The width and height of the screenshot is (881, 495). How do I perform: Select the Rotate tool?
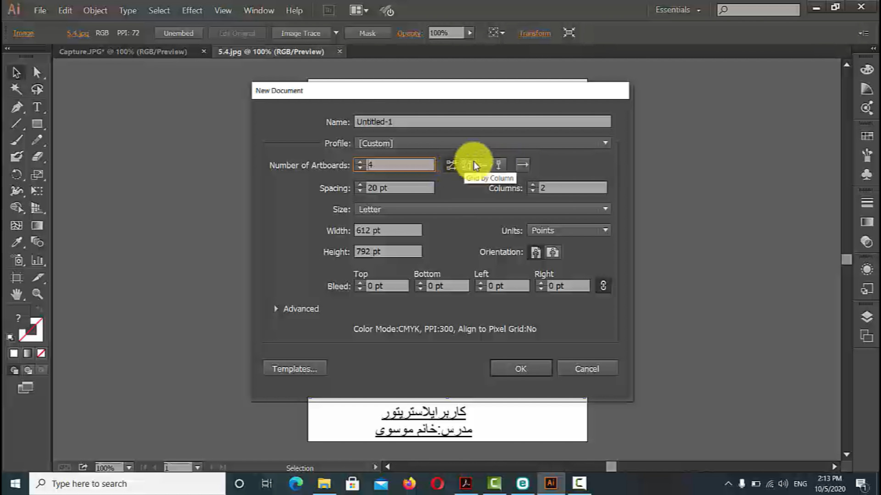pyautogui.click(x=16, y=174)
